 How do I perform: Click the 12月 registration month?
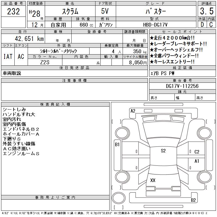pyautogui.click(x=37, y=25)
